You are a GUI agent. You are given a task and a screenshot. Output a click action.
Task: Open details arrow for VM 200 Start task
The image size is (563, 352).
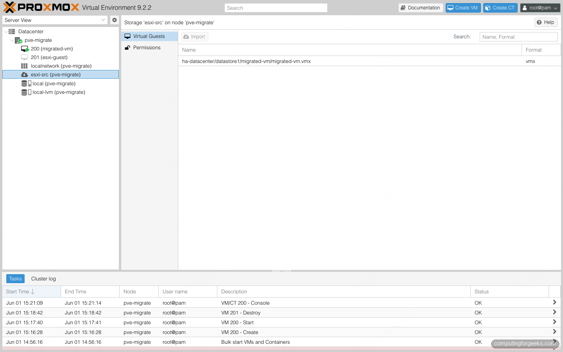[x=554, y=322]
